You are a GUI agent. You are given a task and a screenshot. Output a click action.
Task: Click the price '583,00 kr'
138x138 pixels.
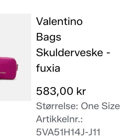coord(61,91)
